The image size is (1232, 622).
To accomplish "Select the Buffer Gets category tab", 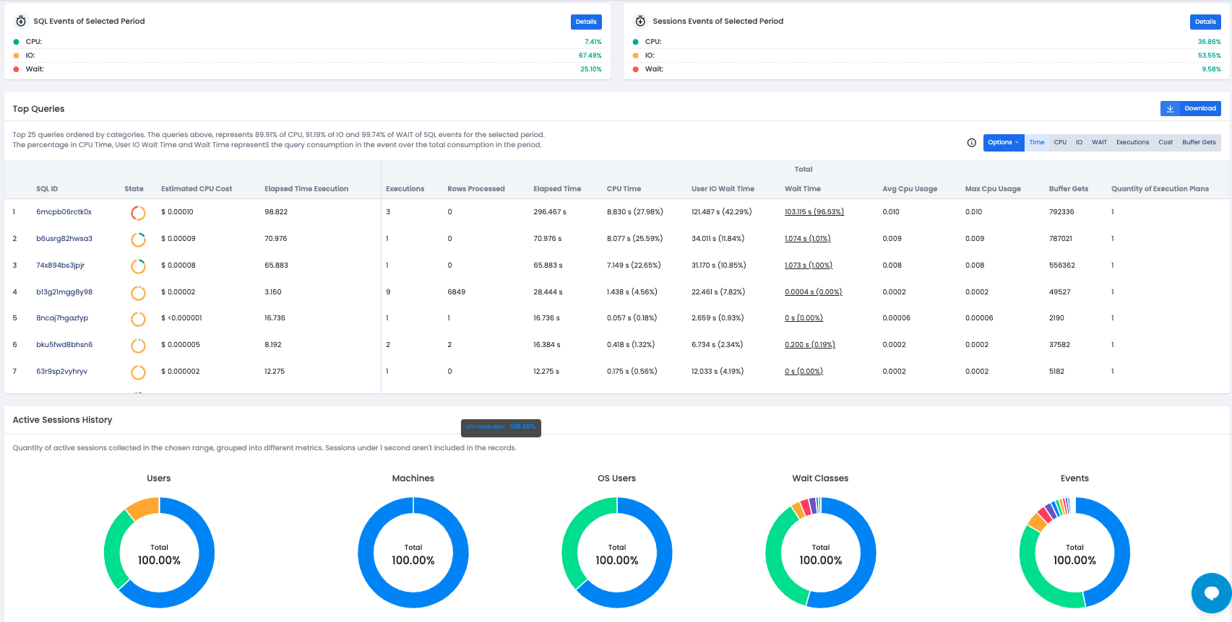I will coord(1199,142).
